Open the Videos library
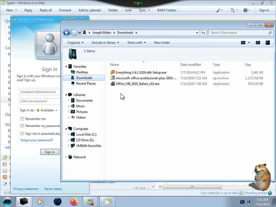 (81, 118)
